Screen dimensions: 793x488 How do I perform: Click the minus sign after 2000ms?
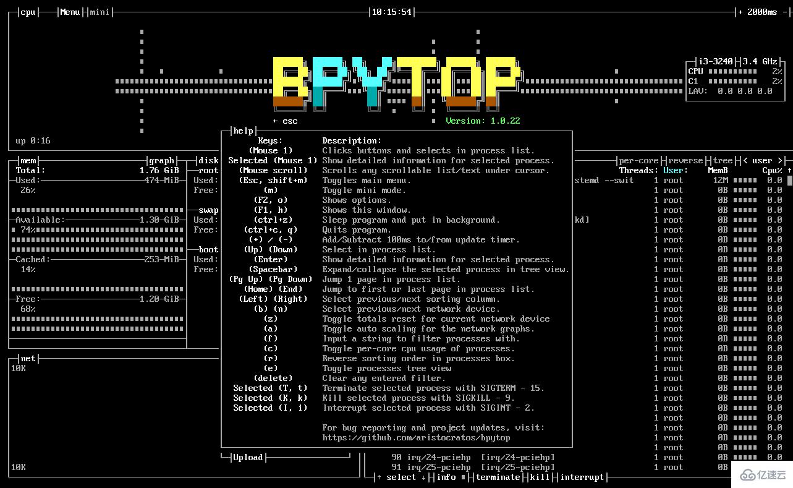(x=785, y=12)
